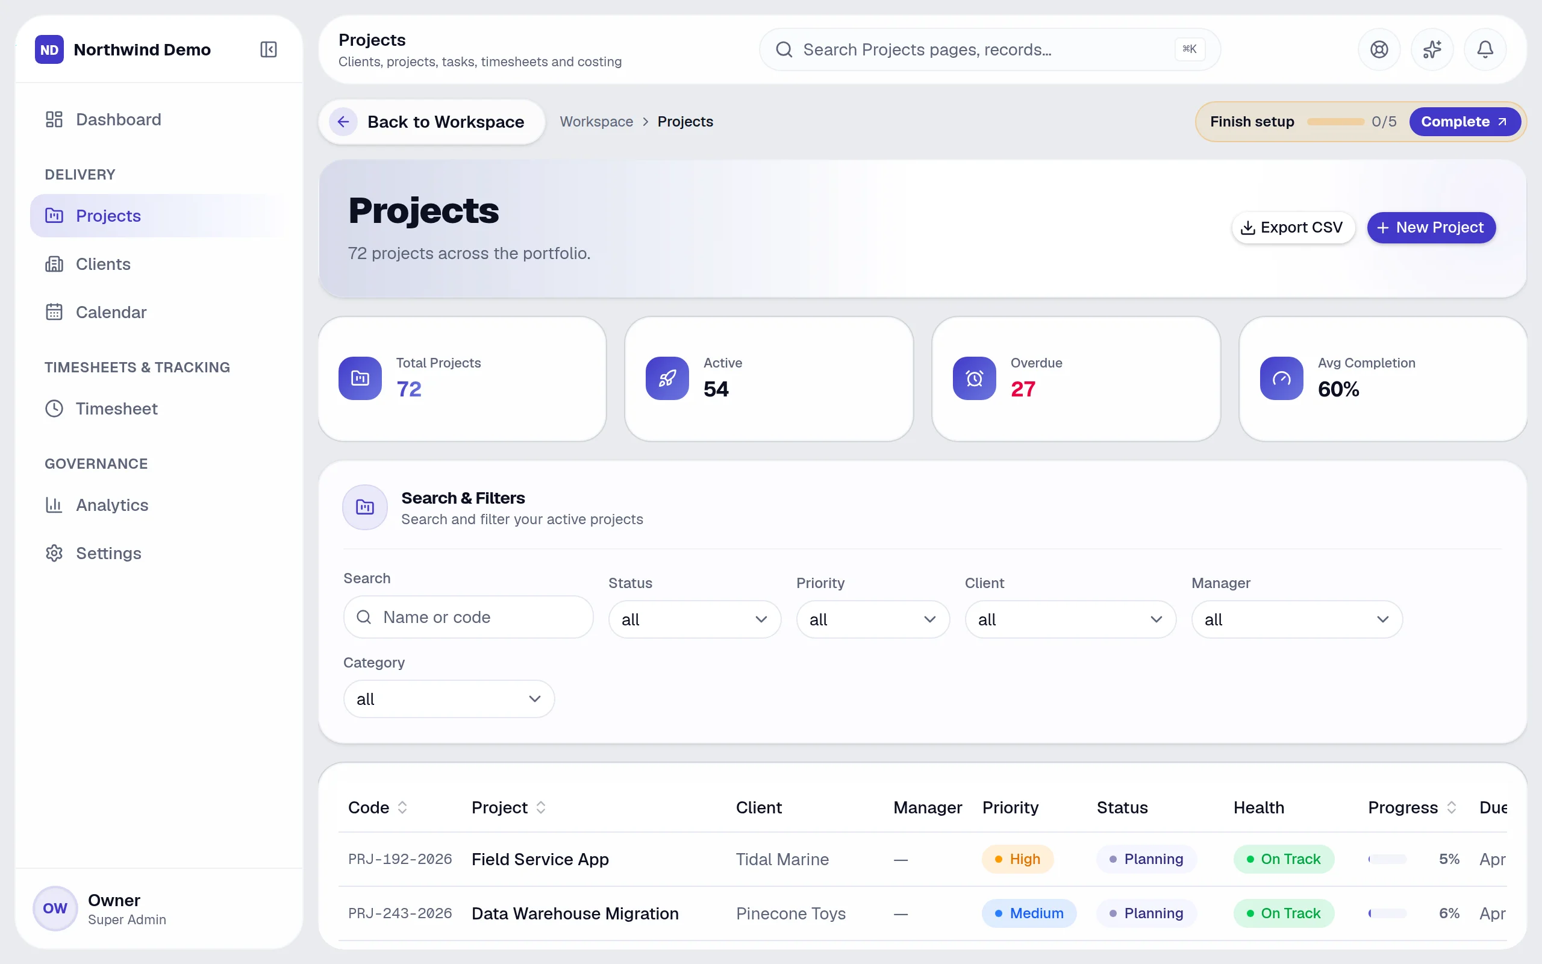1542x964 pixels.
Task: Click the Medium priority badge
Action: pyautogui.click(x=1029, y=913)
